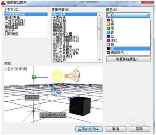Select 白 (white) in the dropdown list
Image resolution: width=156 pixels, height=135 pixels.
(128, 45)
